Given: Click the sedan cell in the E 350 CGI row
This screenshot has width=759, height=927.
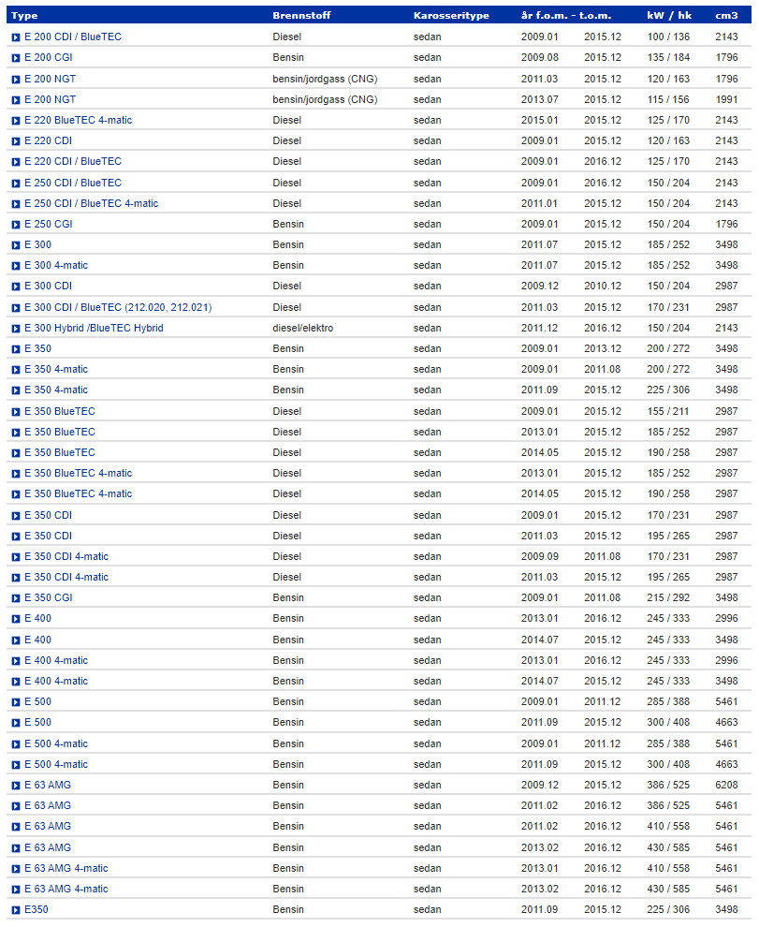Looking at the screenshot, I should point(428,597).
